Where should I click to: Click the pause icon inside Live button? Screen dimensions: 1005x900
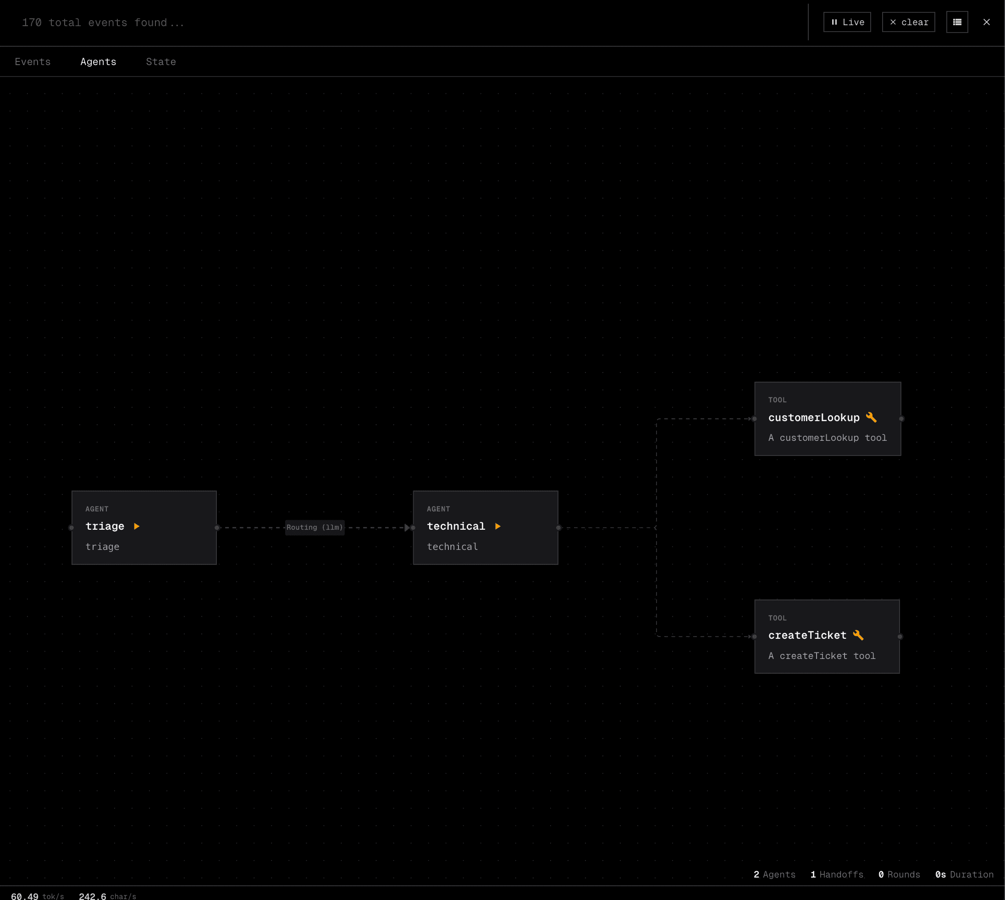click(834, 22)
